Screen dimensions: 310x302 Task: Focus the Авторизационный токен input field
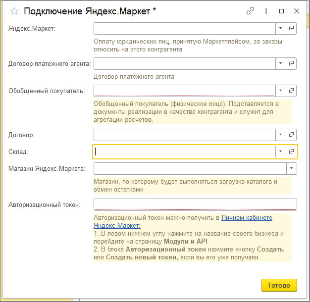tap(195, 204)
